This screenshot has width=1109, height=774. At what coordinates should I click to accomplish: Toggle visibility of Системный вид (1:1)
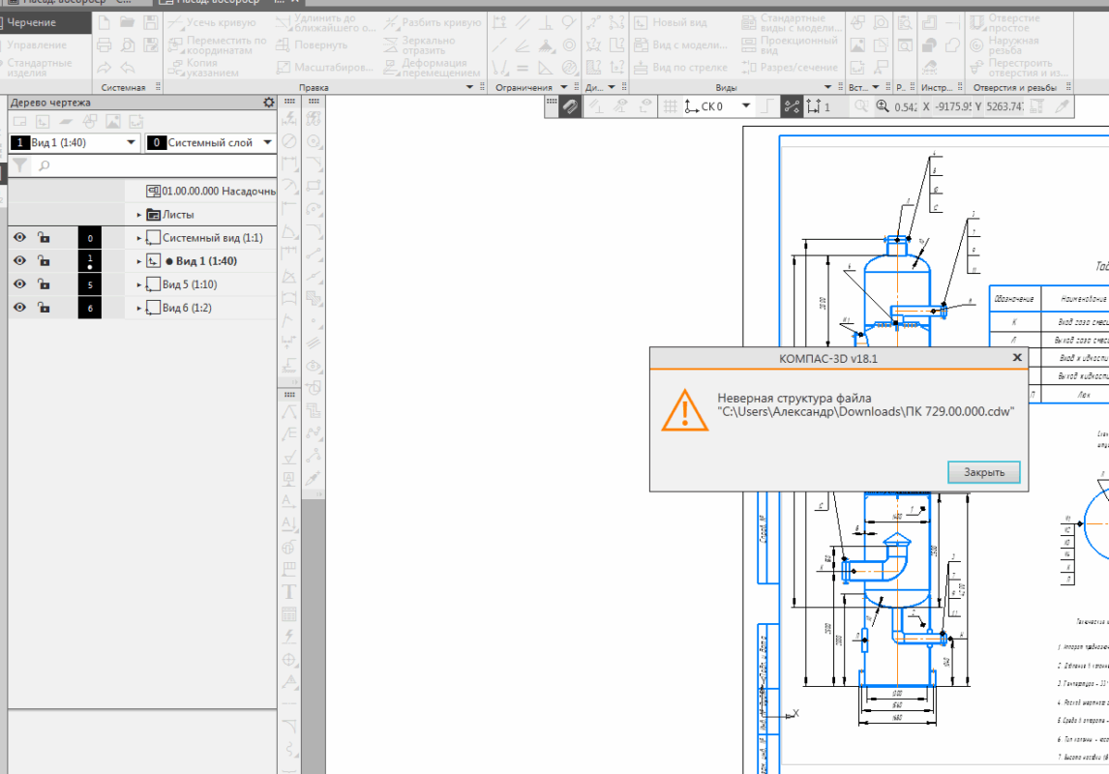pos(19,238)
